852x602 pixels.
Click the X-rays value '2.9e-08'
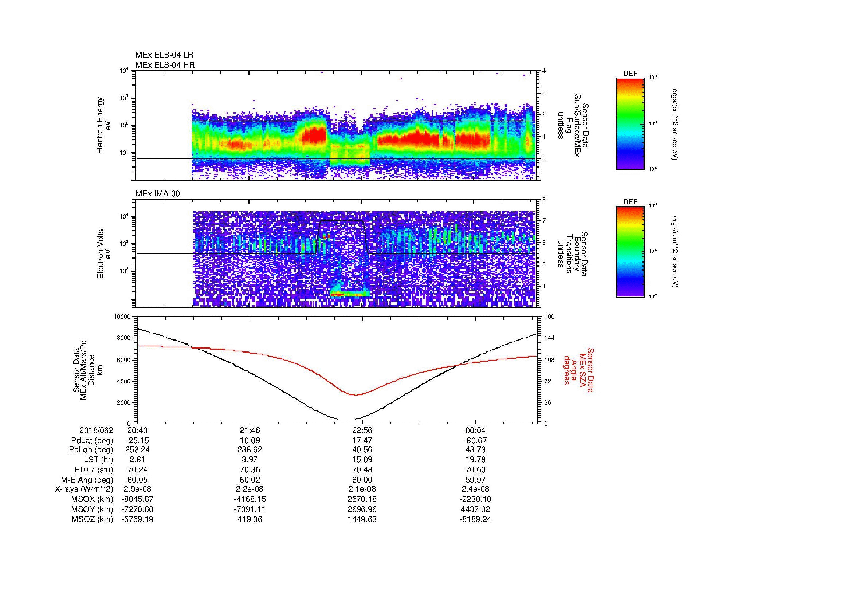(137, 489)
